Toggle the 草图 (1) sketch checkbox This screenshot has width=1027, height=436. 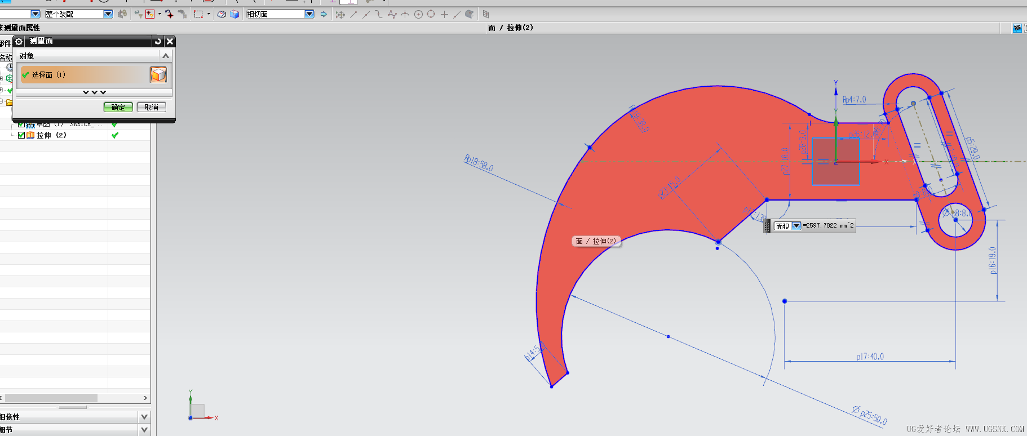21,124
